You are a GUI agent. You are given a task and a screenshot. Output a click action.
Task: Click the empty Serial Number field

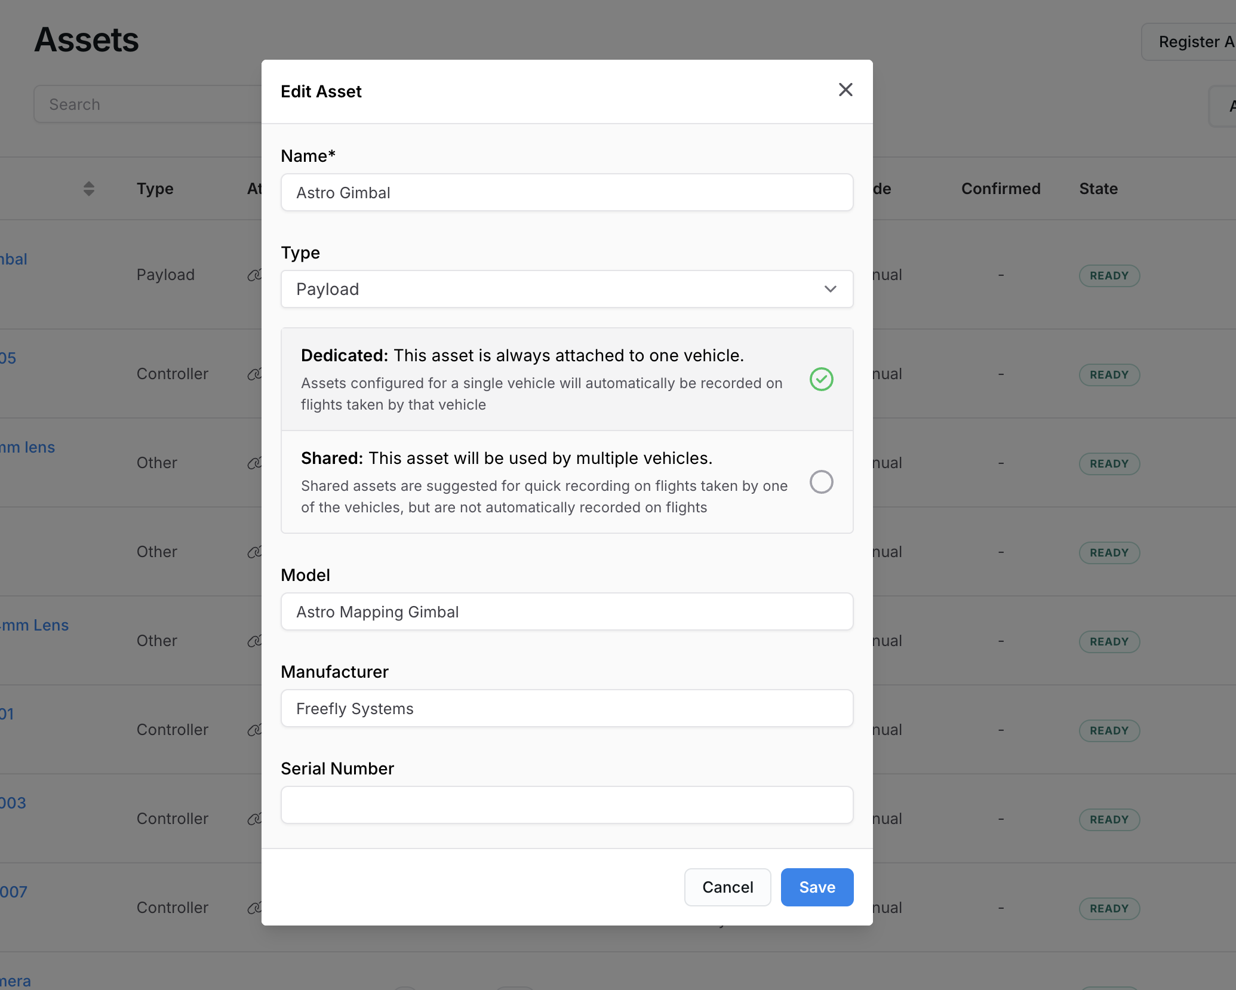click(566, 805)
